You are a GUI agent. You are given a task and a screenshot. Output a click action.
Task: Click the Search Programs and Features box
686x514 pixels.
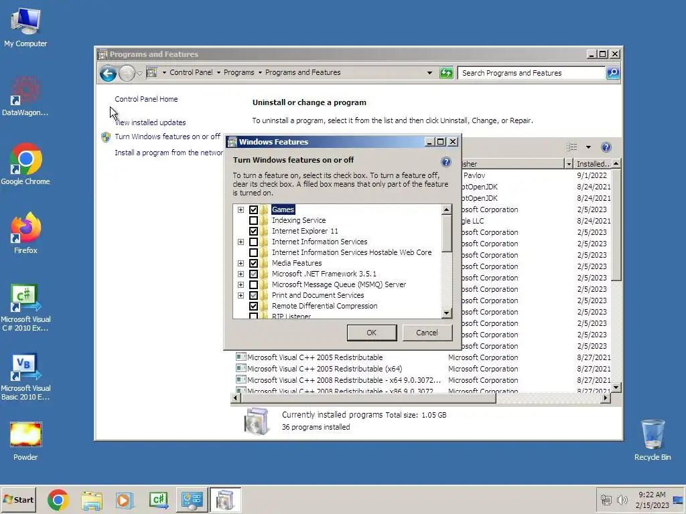[531, 73]
